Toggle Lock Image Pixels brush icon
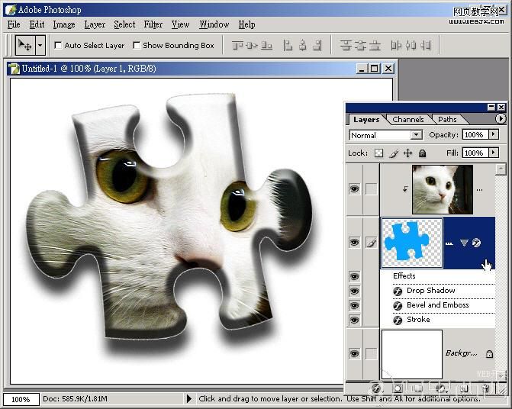 point(394,153)
